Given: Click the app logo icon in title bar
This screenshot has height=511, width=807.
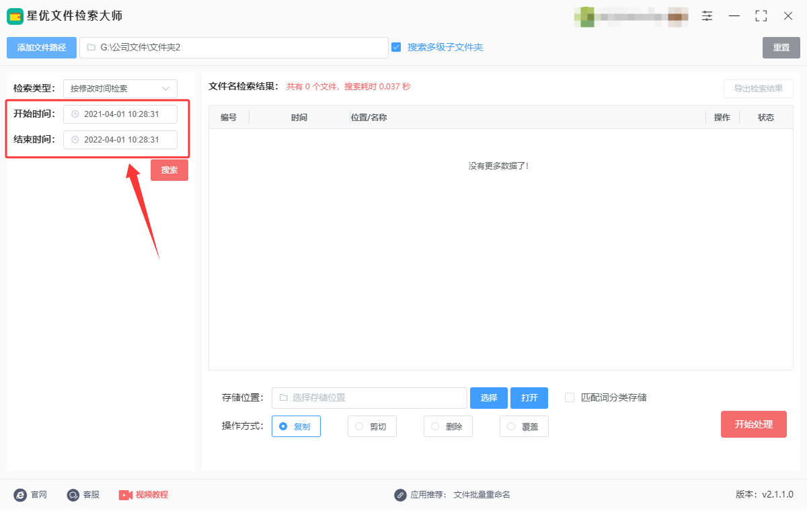Looking at the screenshot, I should [15, 15].
